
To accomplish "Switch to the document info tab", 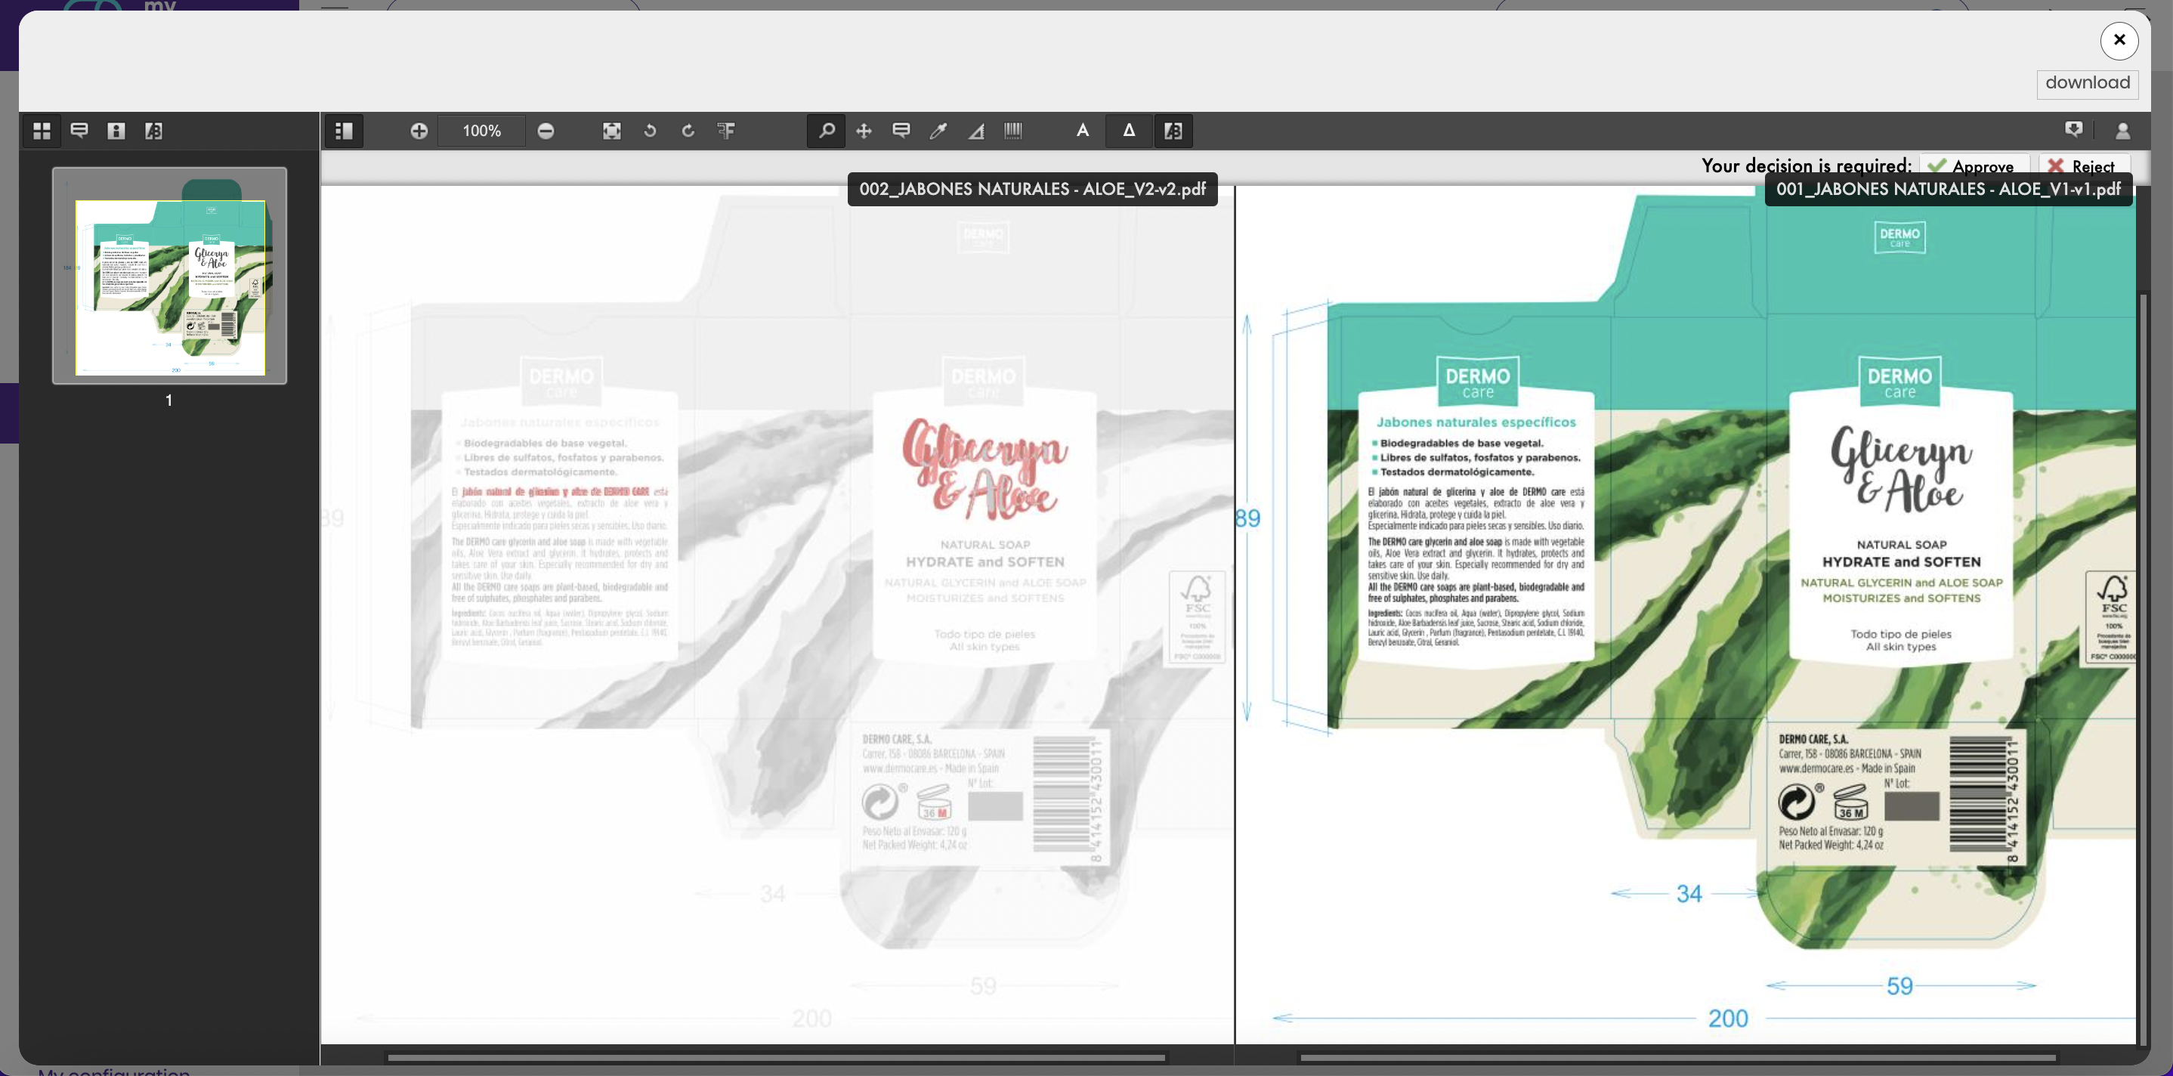I will 116,131.
